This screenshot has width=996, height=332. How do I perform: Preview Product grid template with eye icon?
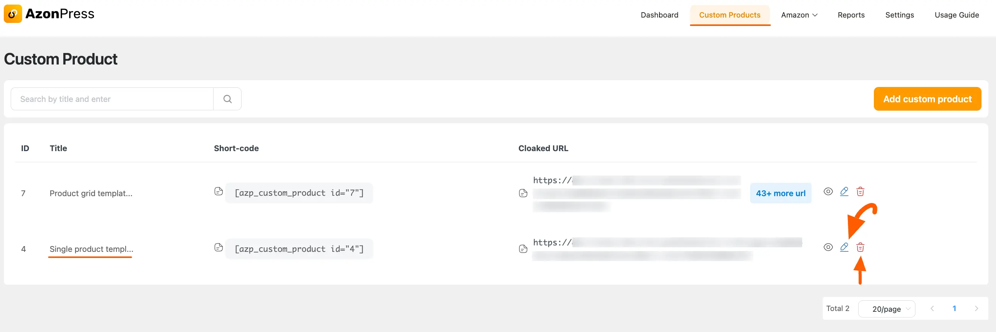click(828, 192)
